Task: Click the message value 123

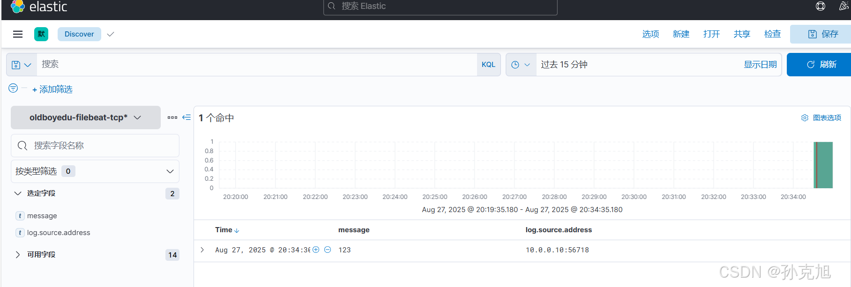Action: click(x=344, y=250)
